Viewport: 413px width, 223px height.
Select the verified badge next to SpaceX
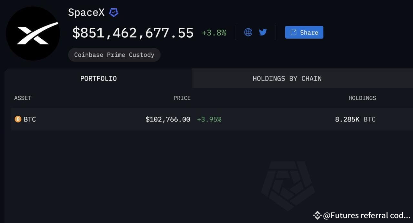[x=113, y=12]
